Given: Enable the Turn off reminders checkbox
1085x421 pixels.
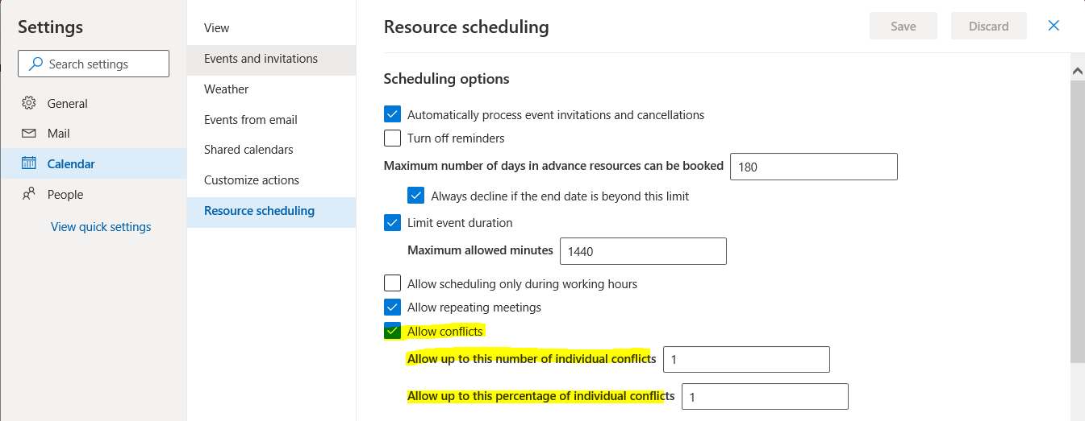Looking at the screenshot, I should click(392, 138).
